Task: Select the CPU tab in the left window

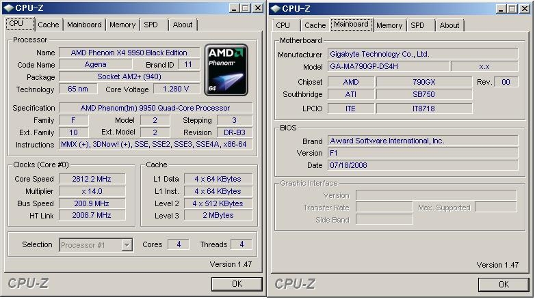Action: click(x=20, y=24)
